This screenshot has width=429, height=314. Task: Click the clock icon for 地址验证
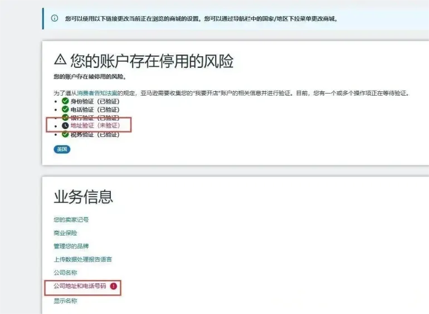click(65, 125)
